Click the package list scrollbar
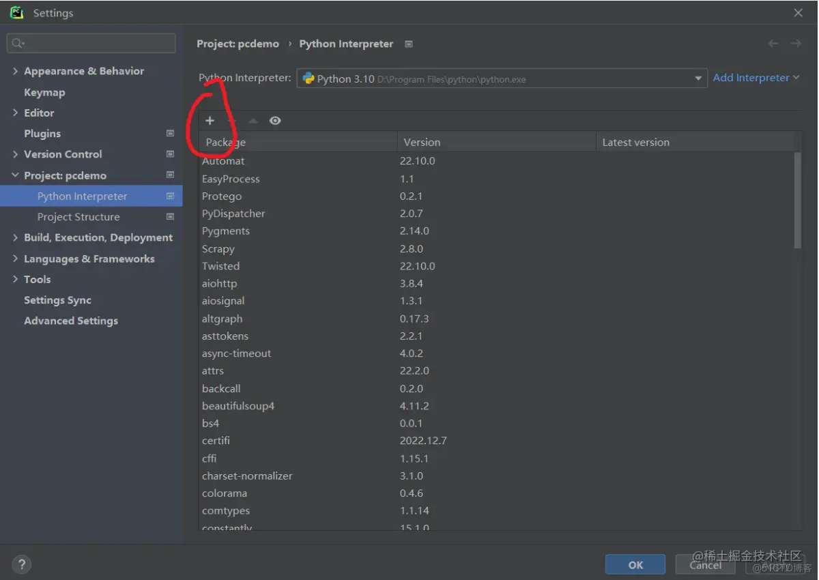Viewport: 819px width, 580px height. [x=798, y=200]
